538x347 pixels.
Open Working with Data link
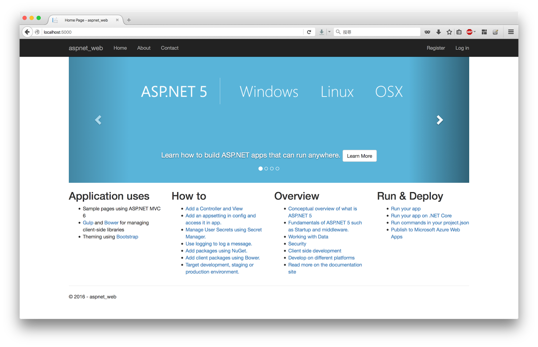pos(308,237)
